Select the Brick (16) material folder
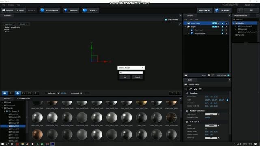 tap(13, 114)
